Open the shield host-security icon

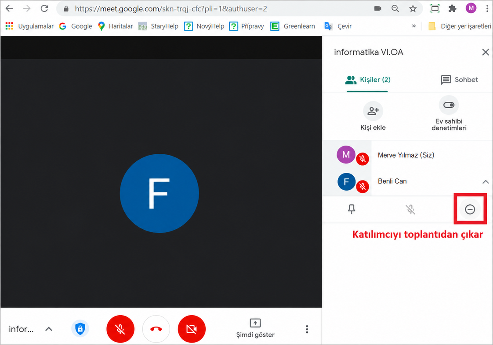tap(80, 329)
